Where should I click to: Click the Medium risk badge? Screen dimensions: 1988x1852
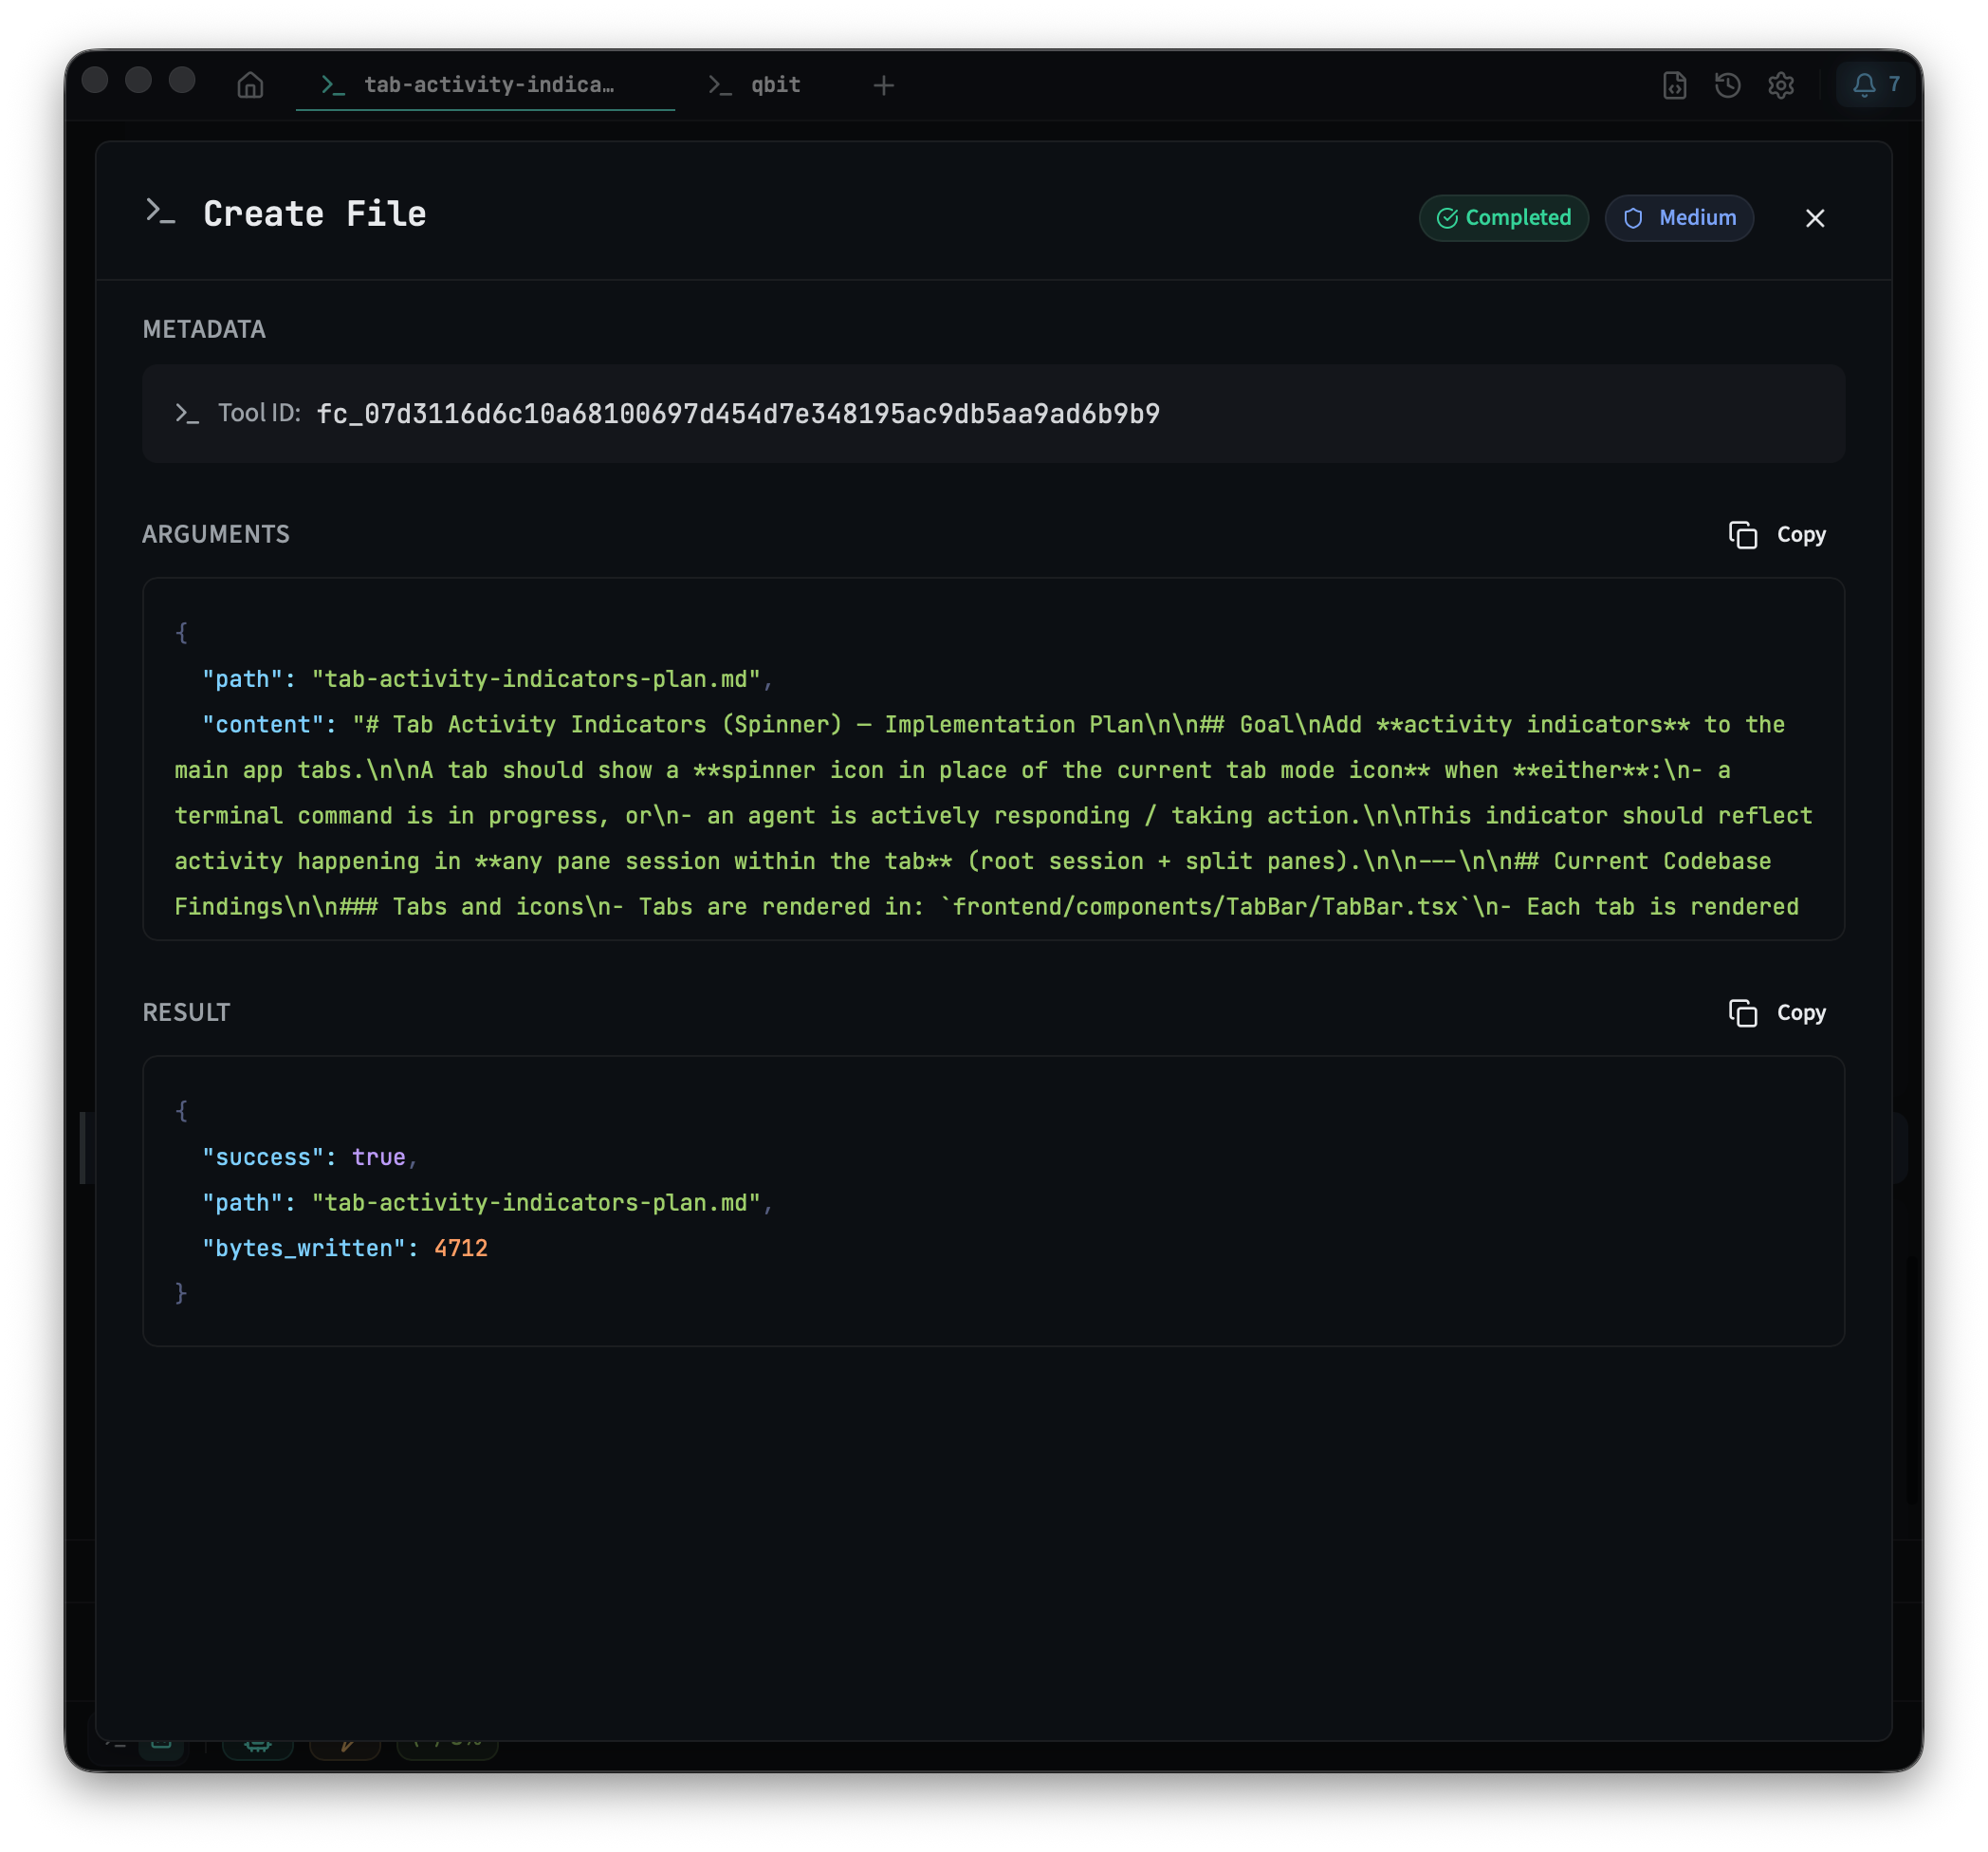[x=1679, y=218]
